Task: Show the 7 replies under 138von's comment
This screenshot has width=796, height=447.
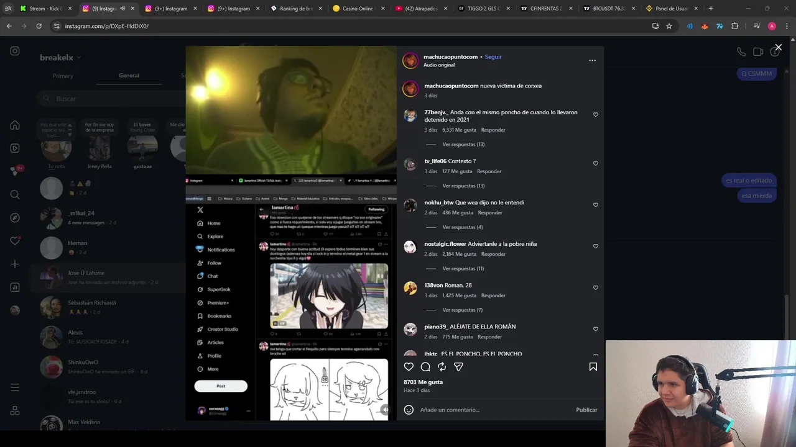Action: [x=462, y=310]
